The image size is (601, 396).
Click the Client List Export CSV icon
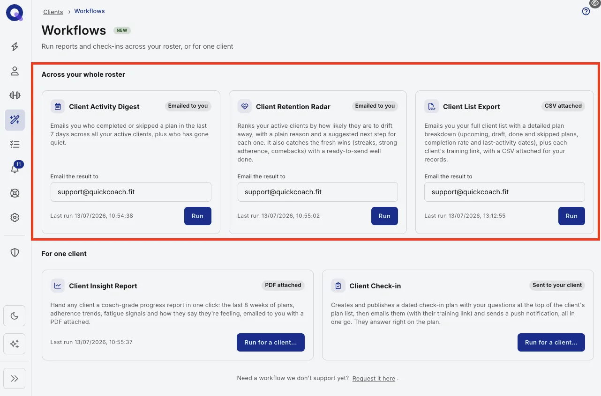tap(431, 107)
